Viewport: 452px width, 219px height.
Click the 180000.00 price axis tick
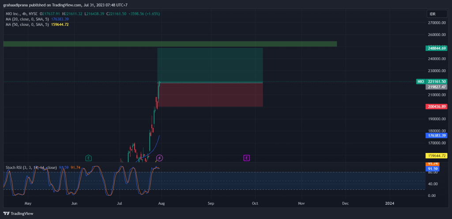pos(437,131)
